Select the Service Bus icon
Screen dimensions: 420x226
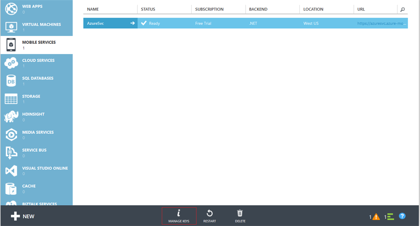coord(11,153)
